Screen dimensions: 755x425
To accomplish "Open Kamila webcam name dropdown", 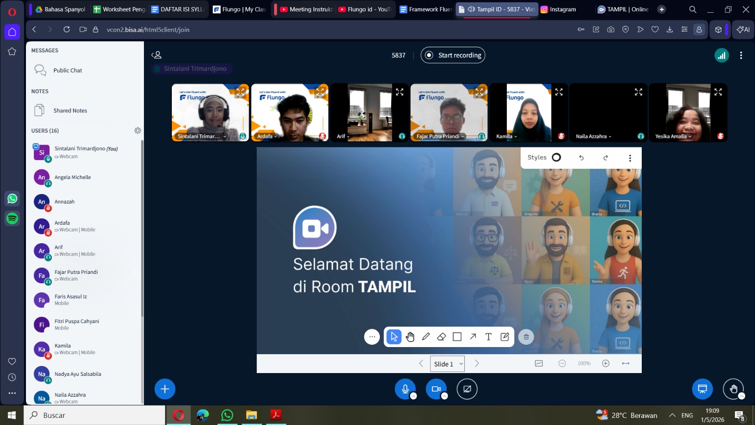I will click(507, 136).
